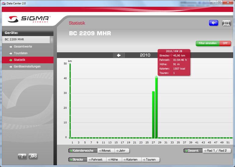The height and width of the screenshot is (167, 235).
Task: Minimize the Data Center window
Action: [213, 2]
